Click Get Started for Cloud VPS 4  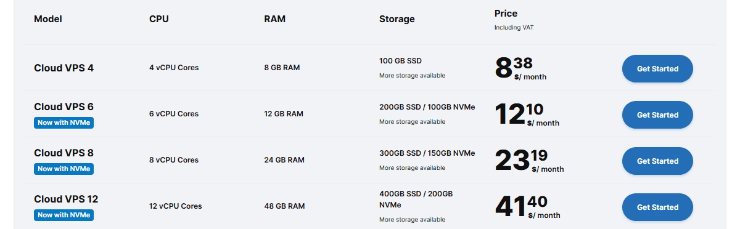point(657,68)
